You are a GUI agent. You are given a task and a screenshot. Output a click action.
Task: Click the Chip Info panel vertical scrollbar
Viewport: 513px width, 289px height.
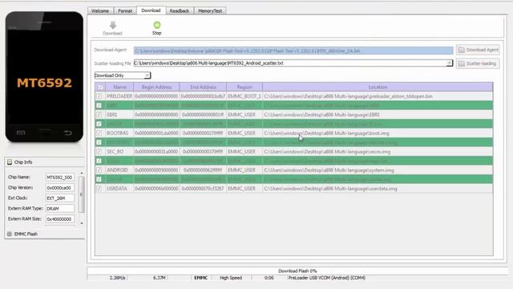tap(82, 194)
